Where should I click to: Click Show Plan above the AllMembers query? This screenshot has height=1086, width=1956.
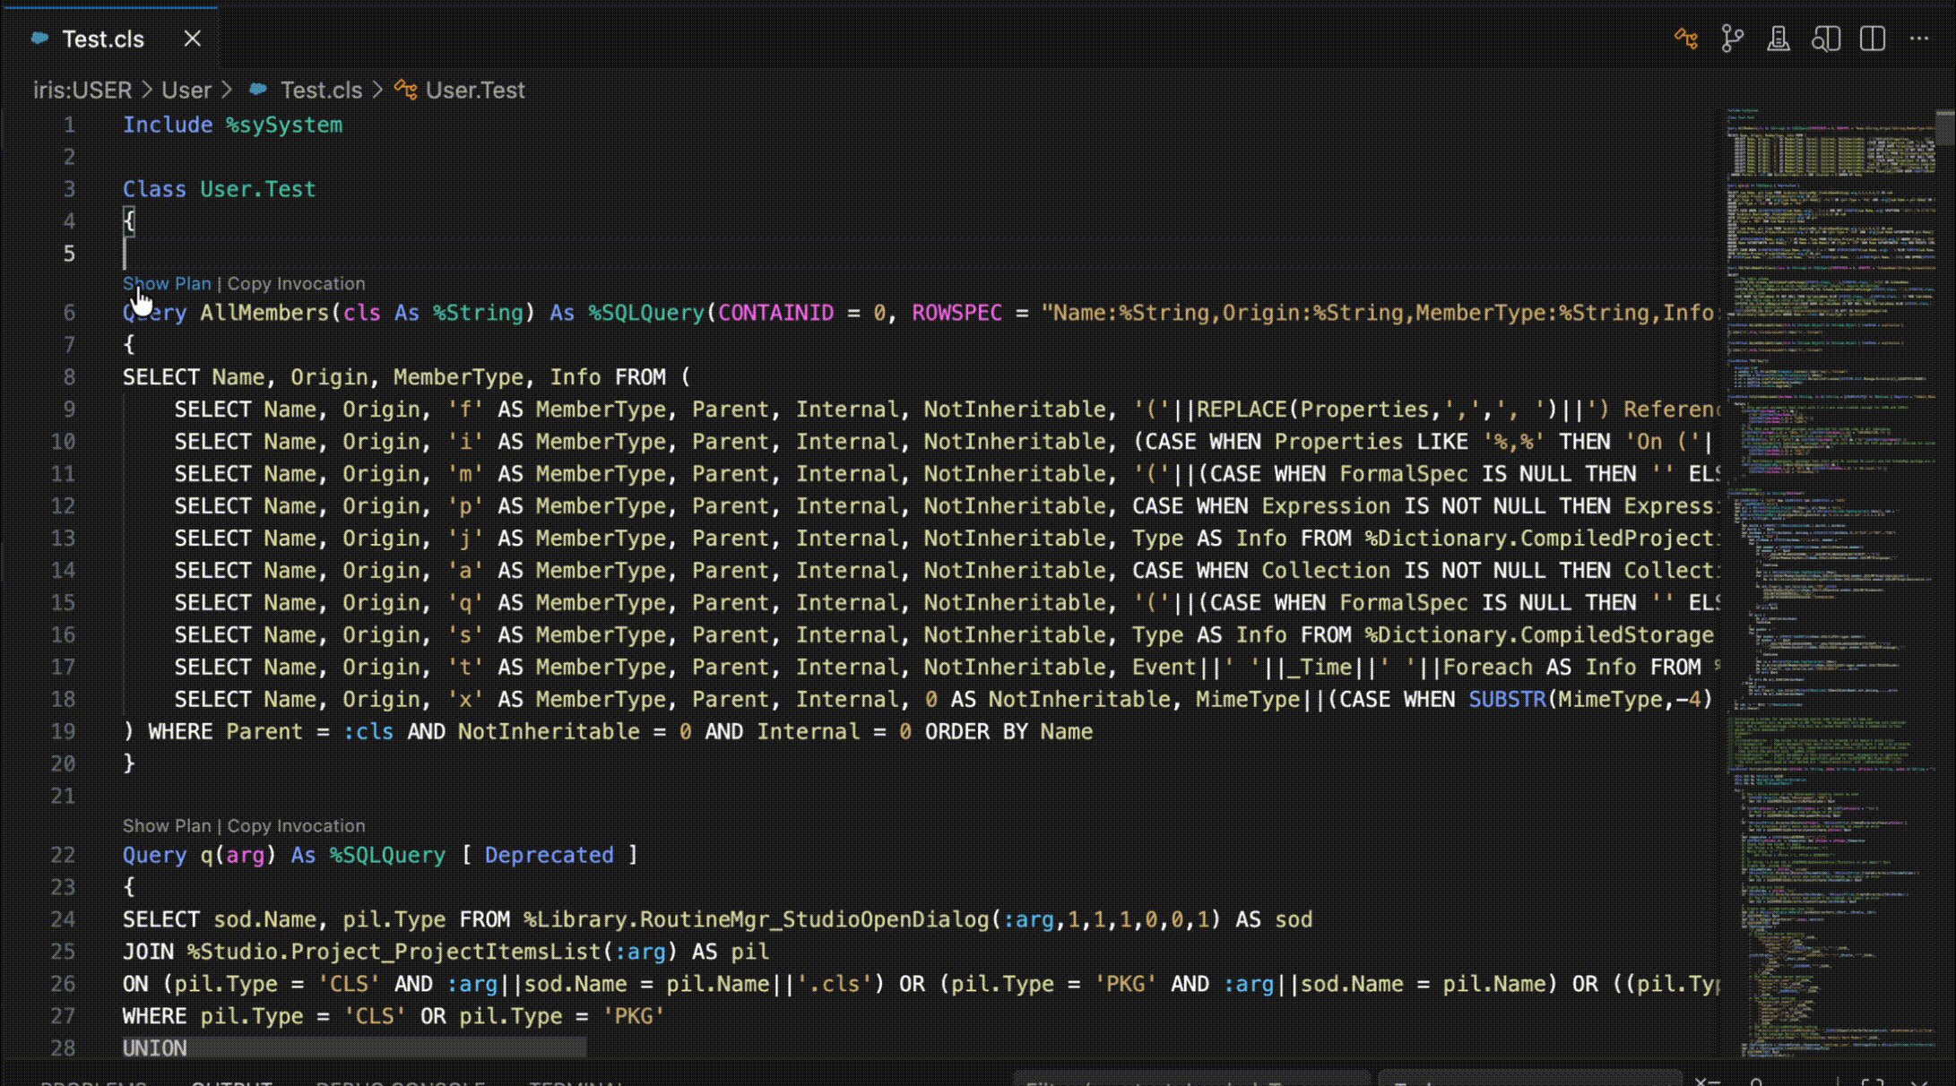coord(167,283)
